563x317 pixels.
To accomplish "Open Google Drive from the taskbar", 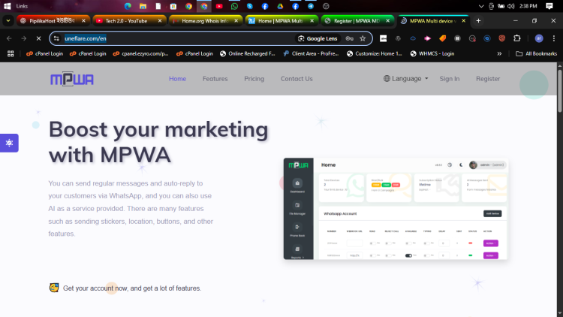I will (x=280, y=6).
